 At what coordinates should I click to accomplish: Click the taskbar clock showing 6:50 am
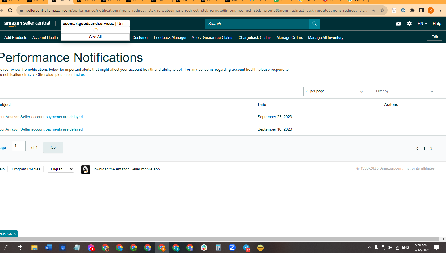(421, 248)
